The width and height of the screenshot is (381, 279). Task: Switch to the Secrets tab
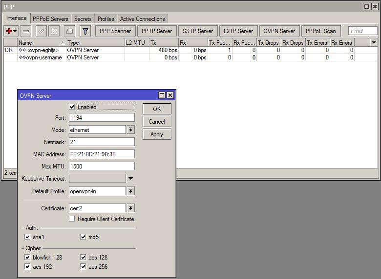pyautogui.click(x=83, y=19)
